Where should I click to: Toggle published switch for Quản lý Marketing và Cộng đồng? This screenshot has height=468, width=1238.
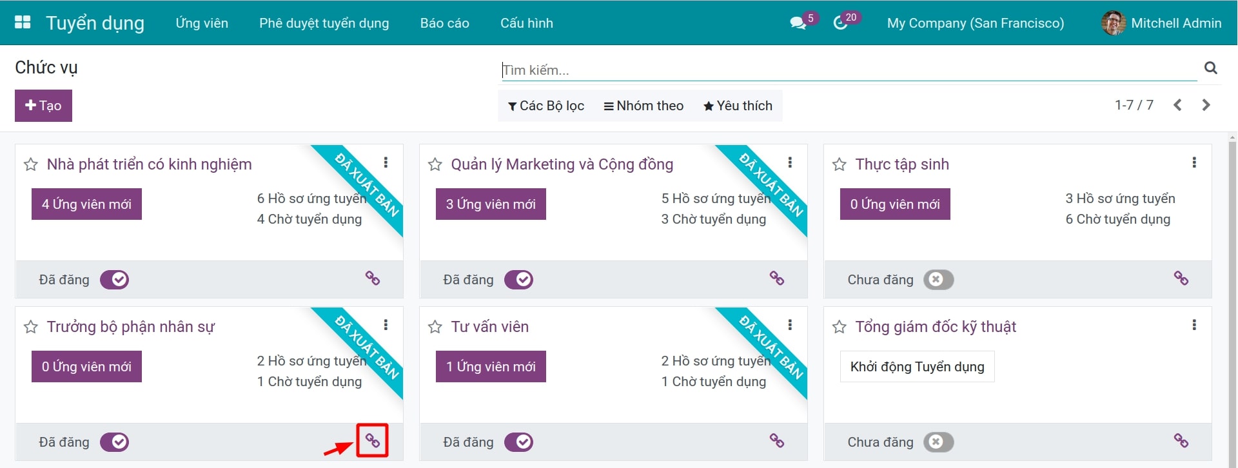click(518, 280)
